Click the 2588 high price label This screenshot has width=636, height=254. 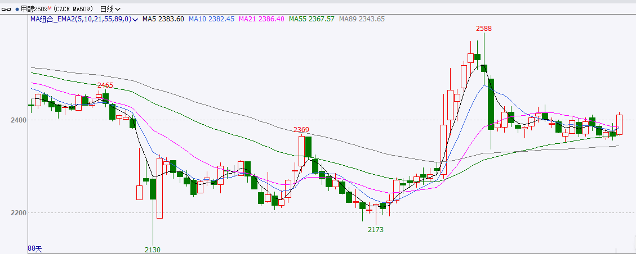[x=483, y=28]
